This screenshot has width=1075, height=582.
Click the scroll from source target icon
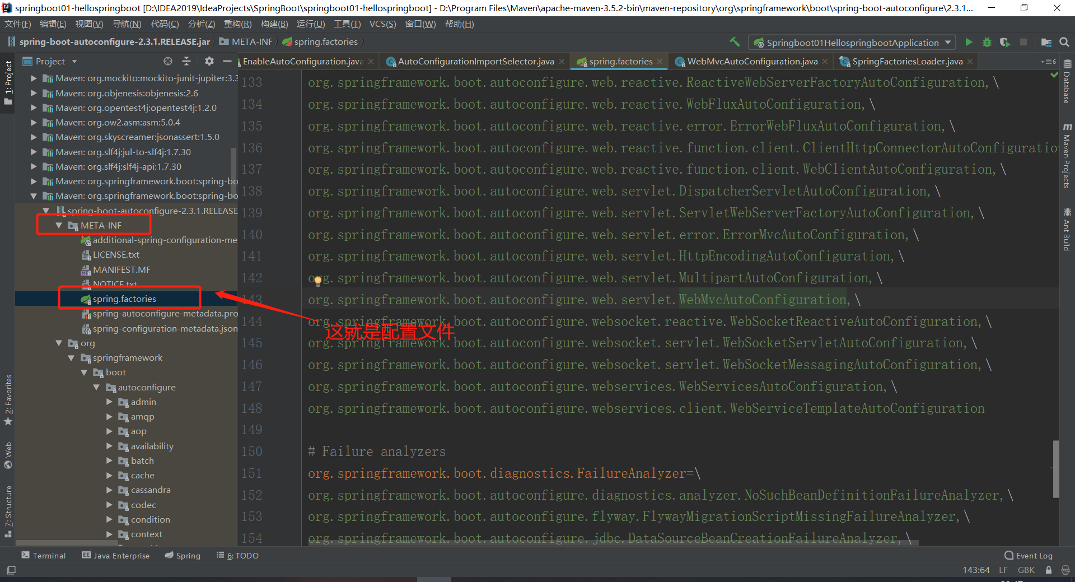point(168,61)
